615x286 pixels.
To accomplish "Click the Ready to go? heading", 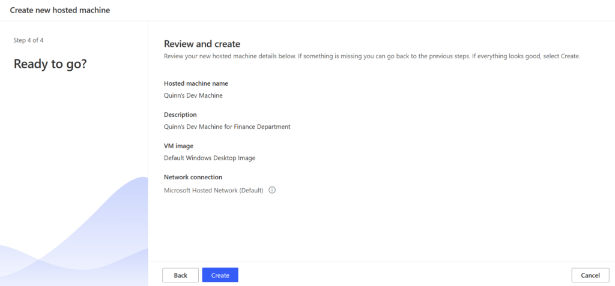I will point(50,64).
